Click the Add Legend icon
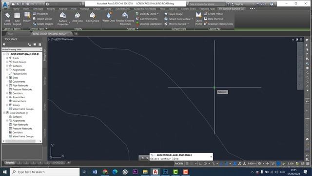The height and width of the screenshot is (176, 312). pyautogui.click(x=17, y=19)
